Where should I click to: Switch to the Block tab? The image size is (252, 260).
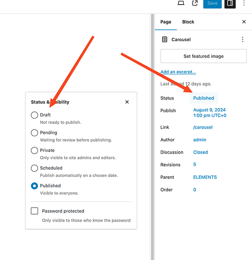[x=188, y=22]
